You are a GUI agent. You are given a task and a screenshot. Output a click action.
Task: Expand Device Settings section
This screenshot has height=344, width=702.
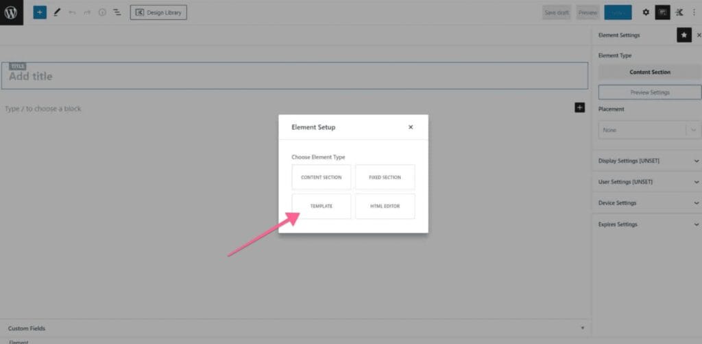(x=649, y=203)
